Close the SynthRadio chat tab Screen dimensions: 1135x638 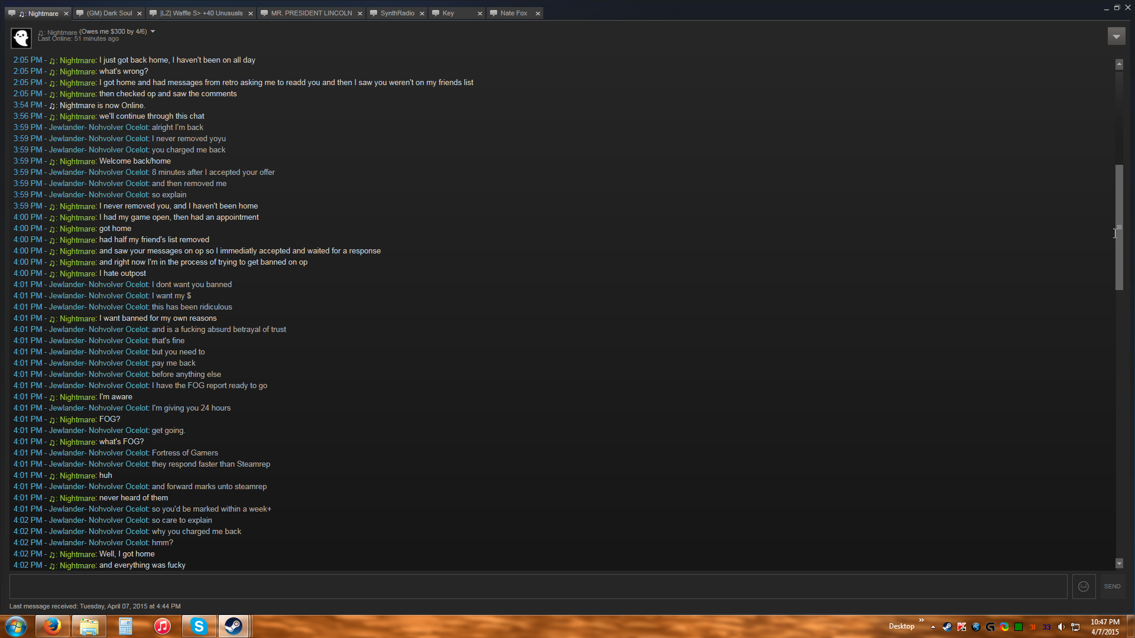422,13
